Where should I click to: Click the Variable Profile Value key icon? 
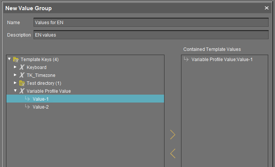[x=22, y=91]
